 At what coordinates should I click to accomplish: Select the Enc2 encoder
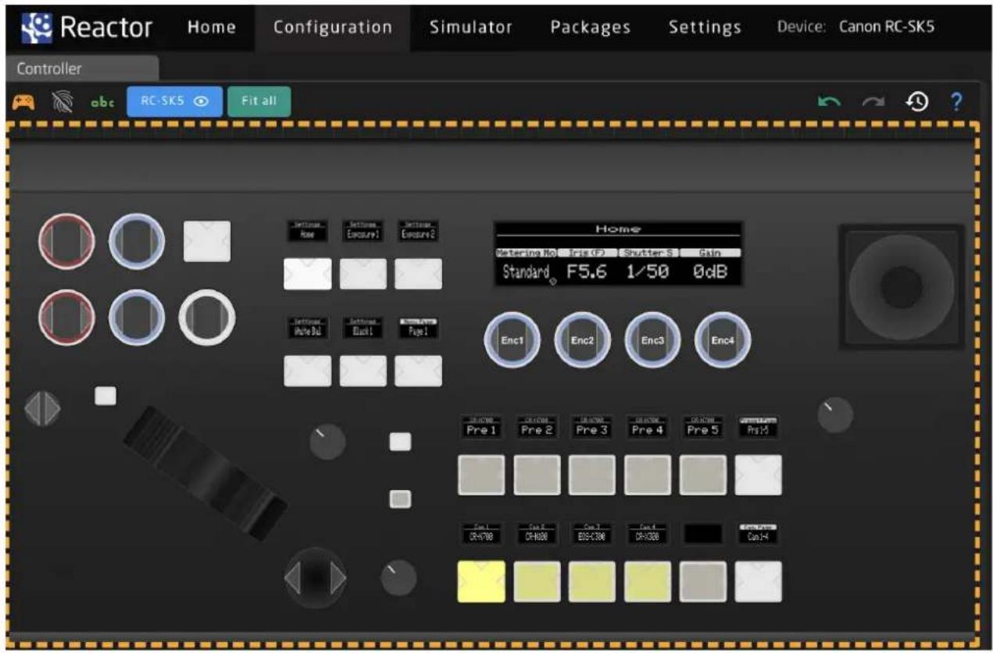[x=582, y=340]
